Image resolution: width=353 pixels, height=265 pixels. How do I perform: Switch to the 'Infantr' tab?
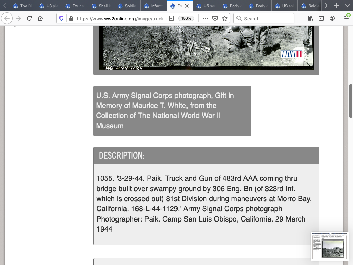point(154,6)
